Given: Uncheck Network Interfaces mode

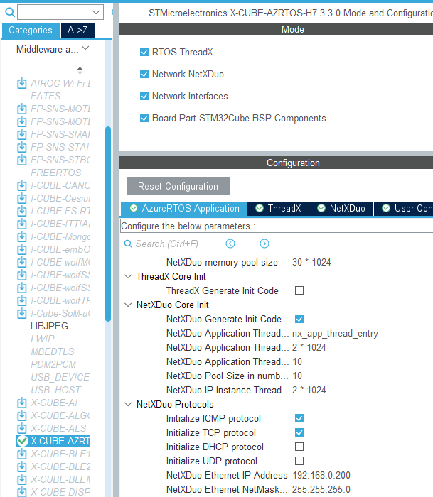Looking at the screenshot, I should 144,96.
